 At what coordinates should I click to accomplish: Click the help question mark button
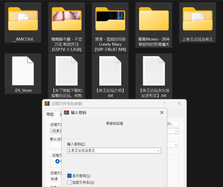click(164, 104)
